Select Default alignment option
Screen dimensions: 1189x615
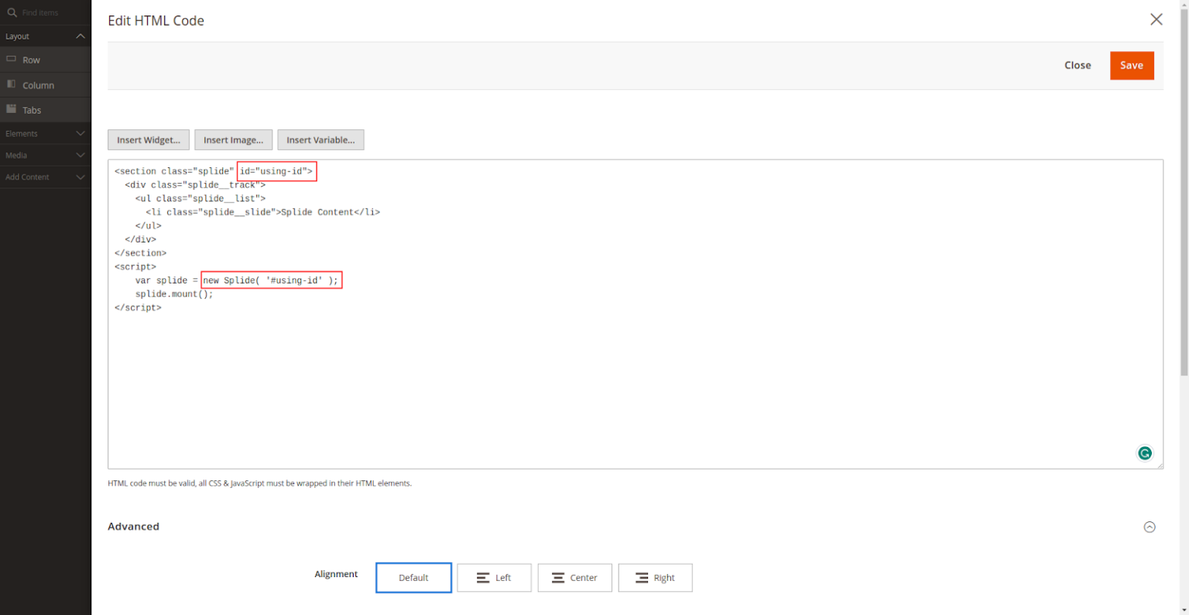[413, 577]
